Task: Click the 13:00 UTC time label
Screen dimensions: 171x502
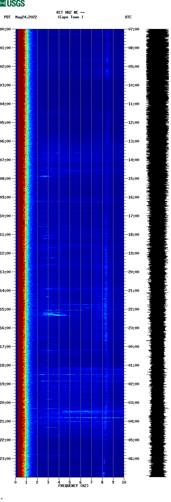Action: coord(134,141)
